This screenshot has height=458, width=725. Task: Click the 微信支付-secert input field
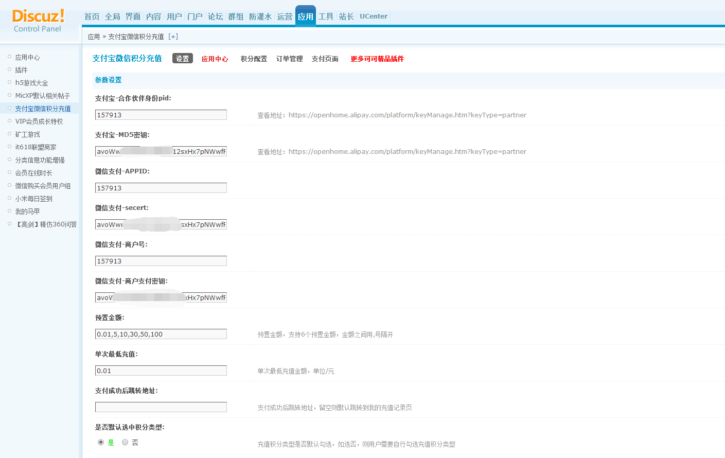click(x=161, y=224)
